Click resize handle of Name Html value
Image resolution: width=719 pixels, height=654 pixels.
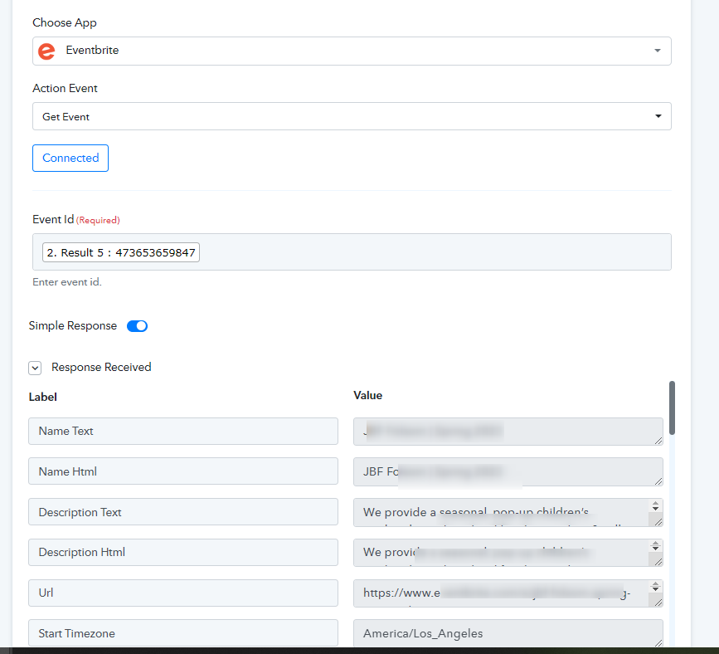[x=658, y=481]
